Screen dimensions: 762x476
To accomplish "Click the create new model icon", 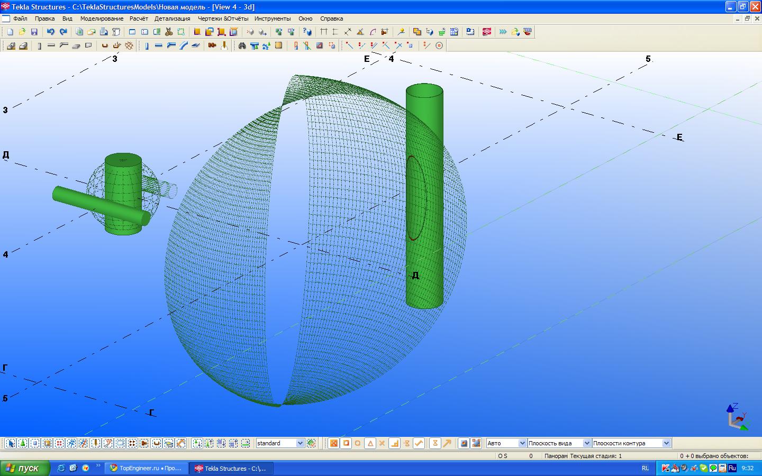I will point(10,32).
